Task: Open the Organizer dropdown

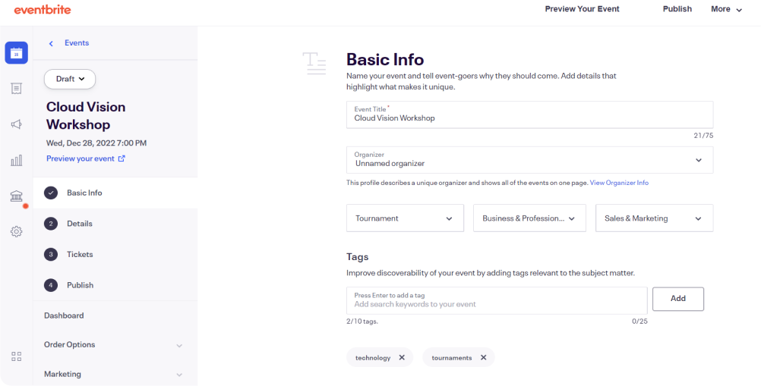Action: click(x=529, y=160)
